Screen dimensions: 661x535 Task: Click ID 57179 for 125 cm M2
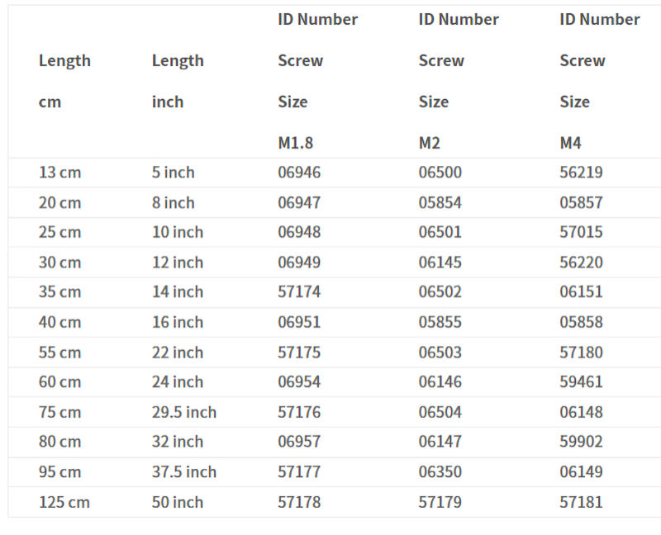(440, 502)
